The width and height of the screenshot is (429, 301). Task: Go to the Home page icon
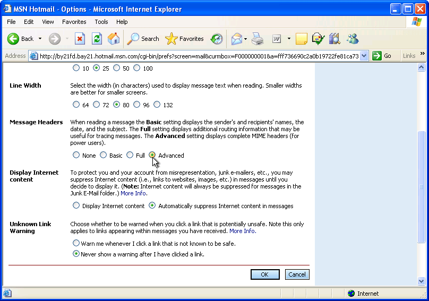click(113, 39)
